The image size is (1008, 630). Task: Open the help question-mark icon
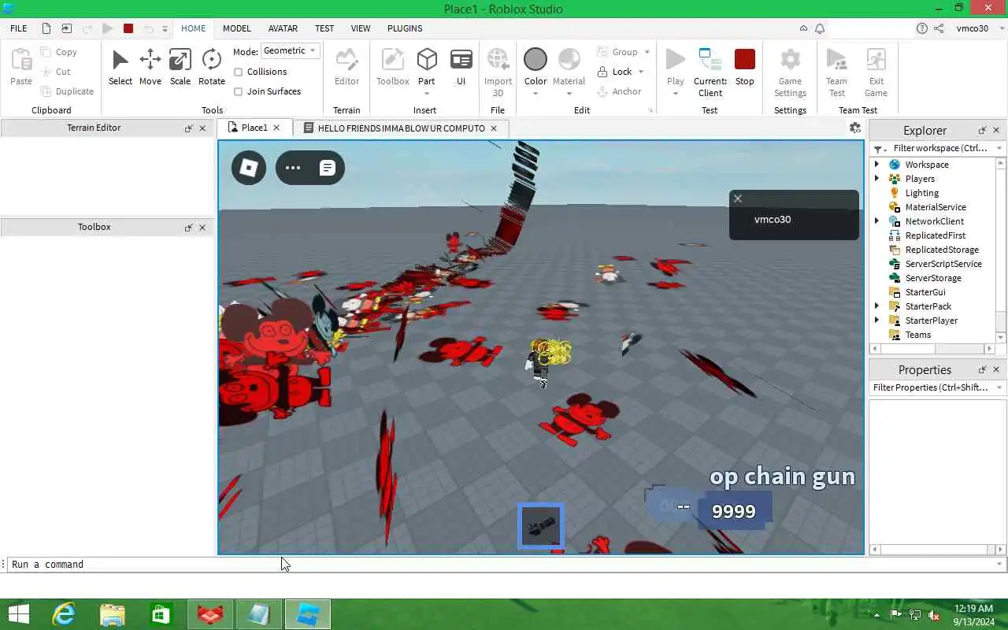pyautogui.click(x=922, y=28)
